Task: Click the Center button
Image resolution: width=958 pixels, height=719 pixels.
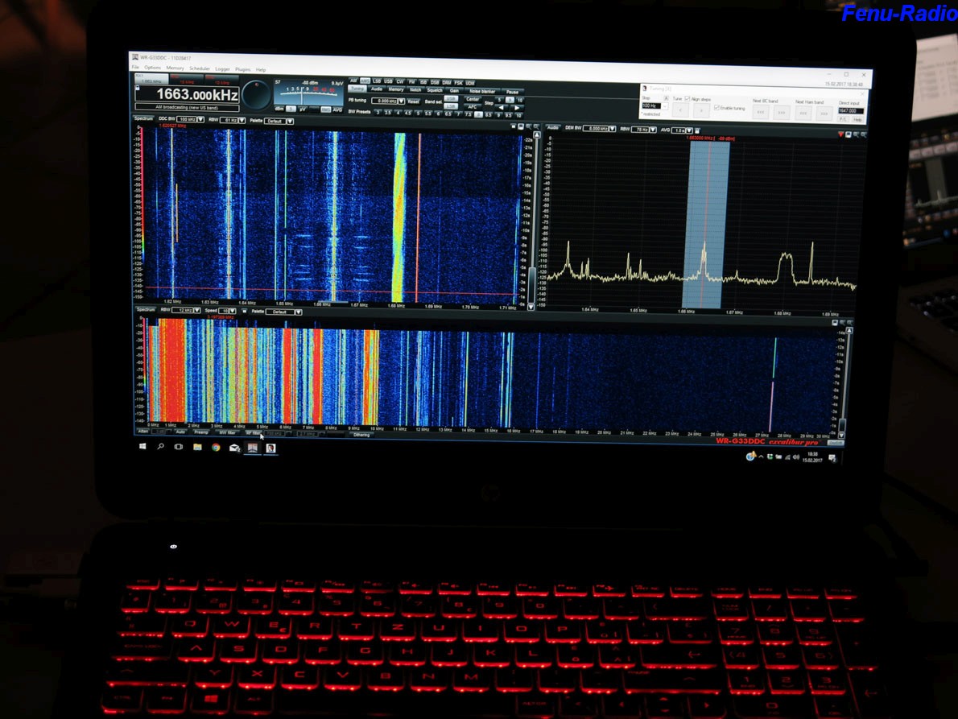Action: pyautogui.click(x=473, y=99)
